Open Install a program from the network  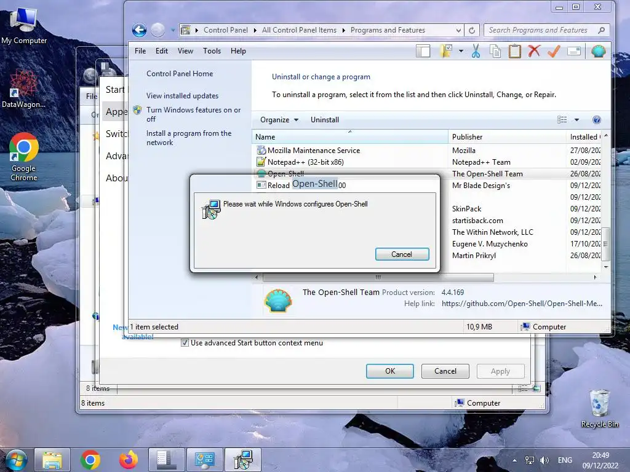[x=189, y=138]
